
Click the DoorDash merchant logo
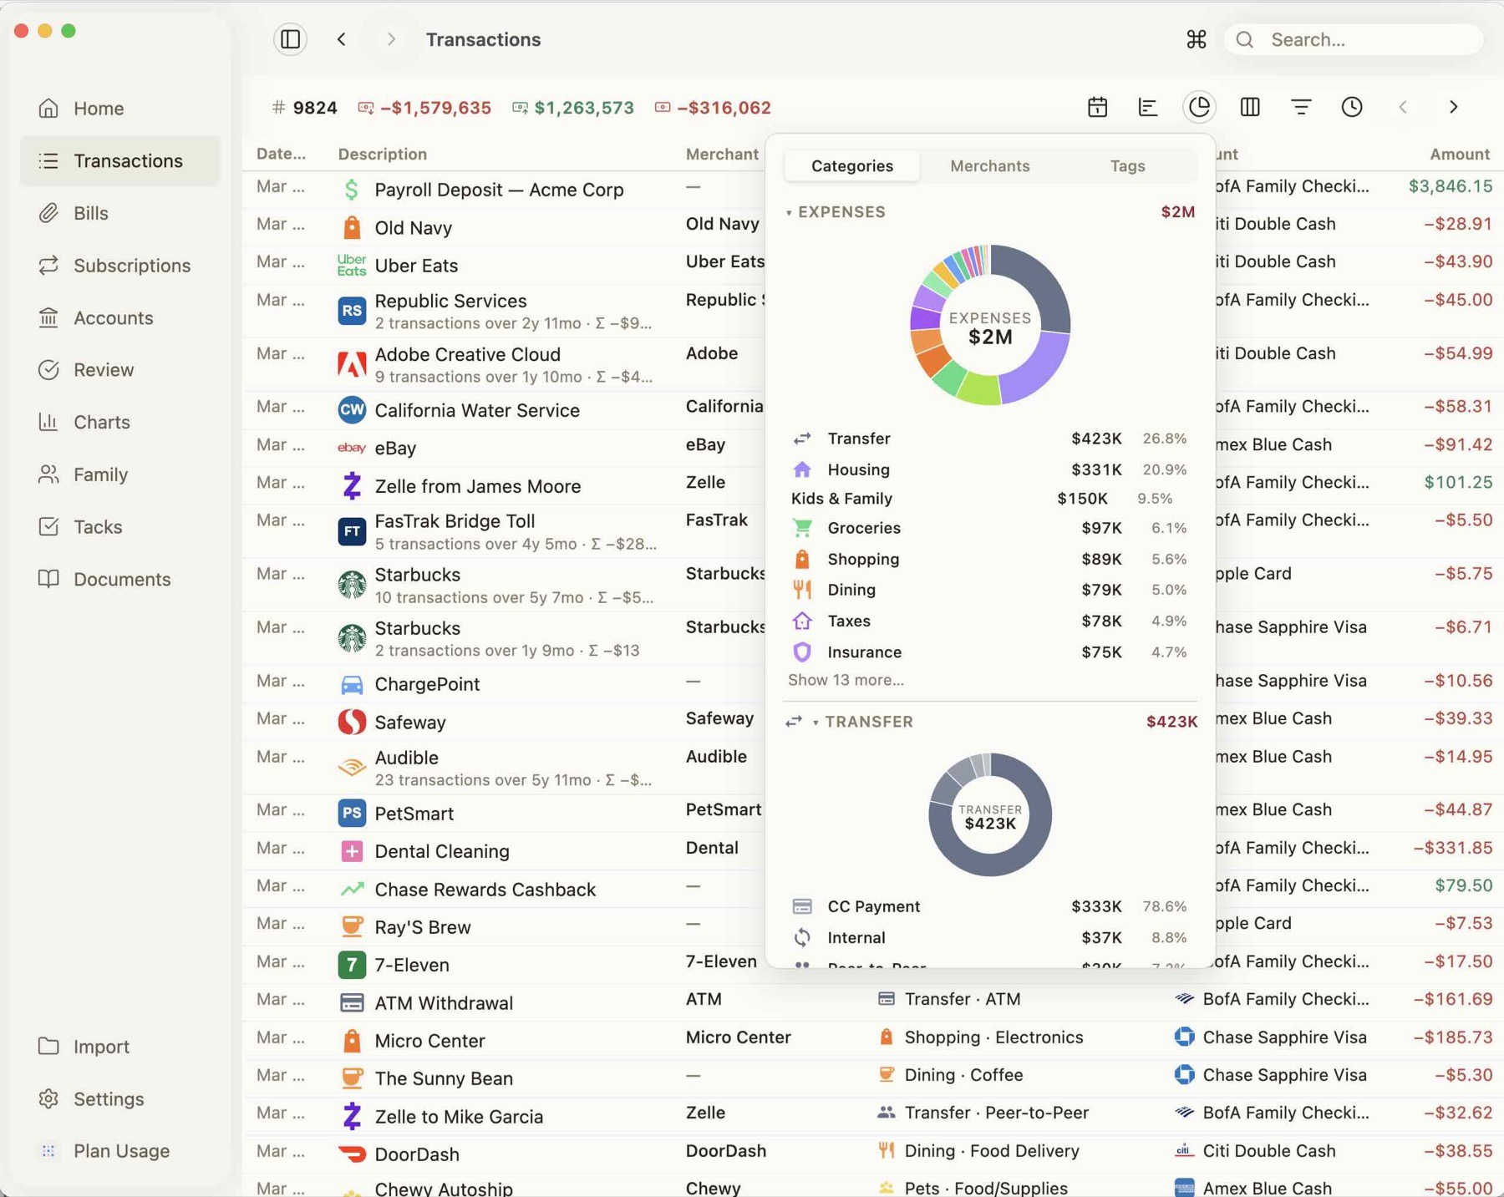(352, 1154)
